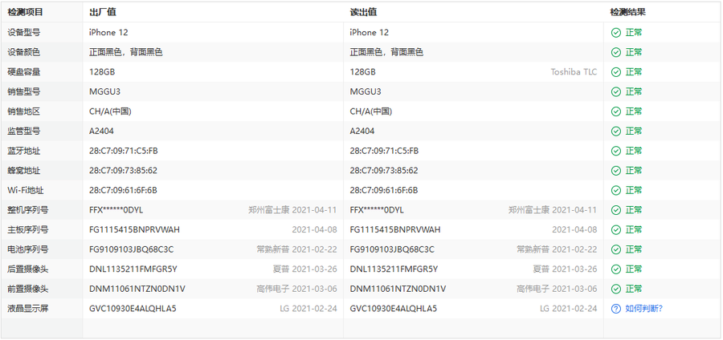
Task: Click factory value A2404
Action: [x=101, y=132]
